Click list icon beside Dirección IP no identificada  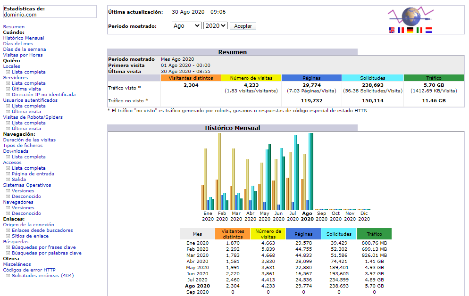(8, 95)
